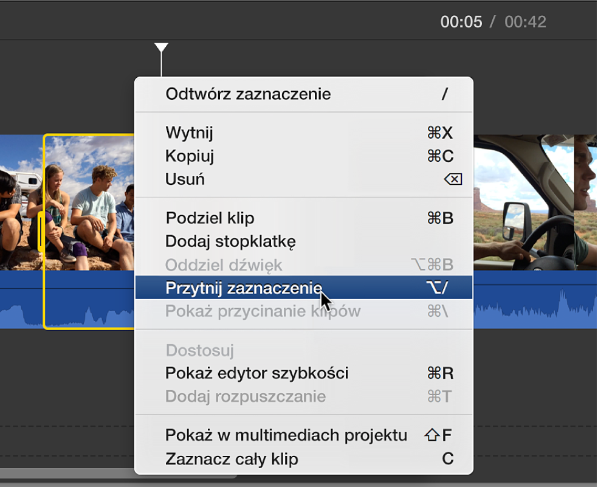Select Podziel klip menu item
This screenshot has height=487, width=598.
[x=304, y=218]
